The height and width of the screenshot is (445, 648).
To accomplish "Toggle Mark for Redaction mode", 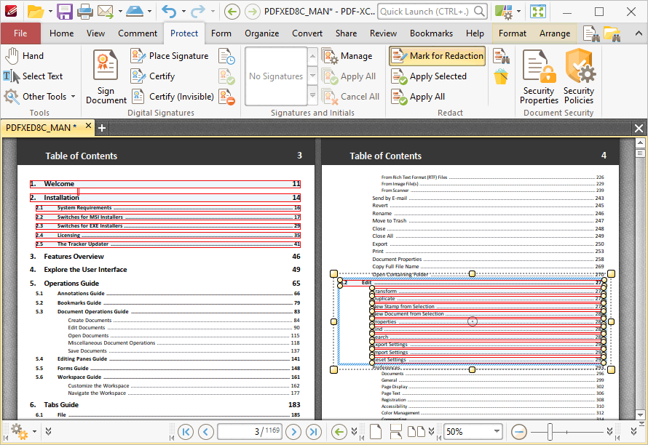I will pyautogui.click(x=437, y=56).
